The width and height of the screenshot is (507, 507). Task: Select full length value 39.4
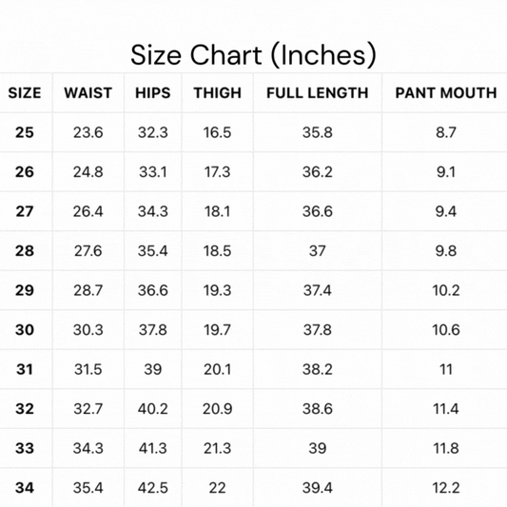[317, 488]
